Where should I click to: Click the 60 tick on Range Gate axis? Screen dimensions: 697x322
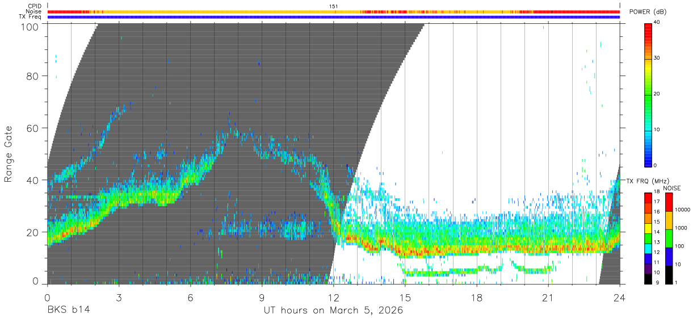33,128
